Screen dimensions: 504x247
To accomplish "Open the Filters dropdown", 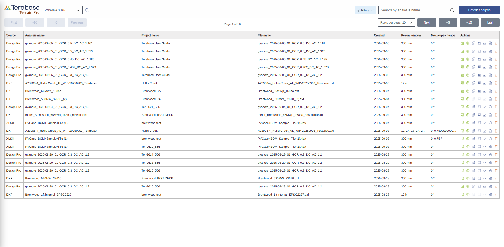I will click(x=365, y=10).
